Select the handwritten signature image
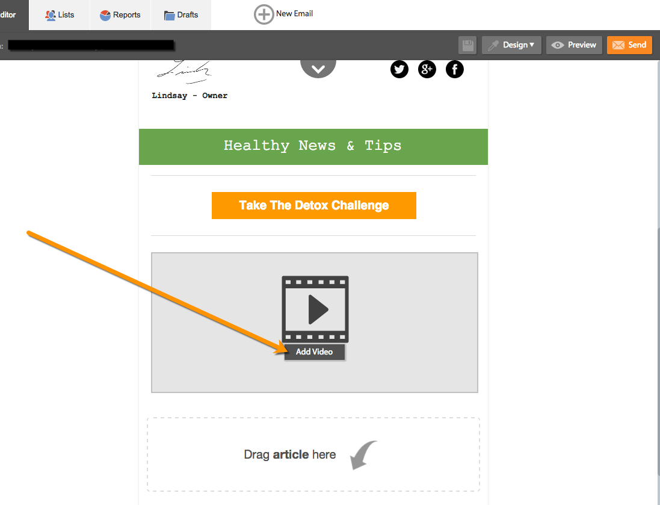The image size is (660, 505). click(185, 71)
